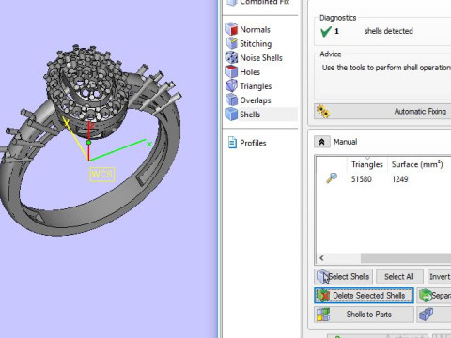Click the scroll left arrow in shell list

pos(321,258)
